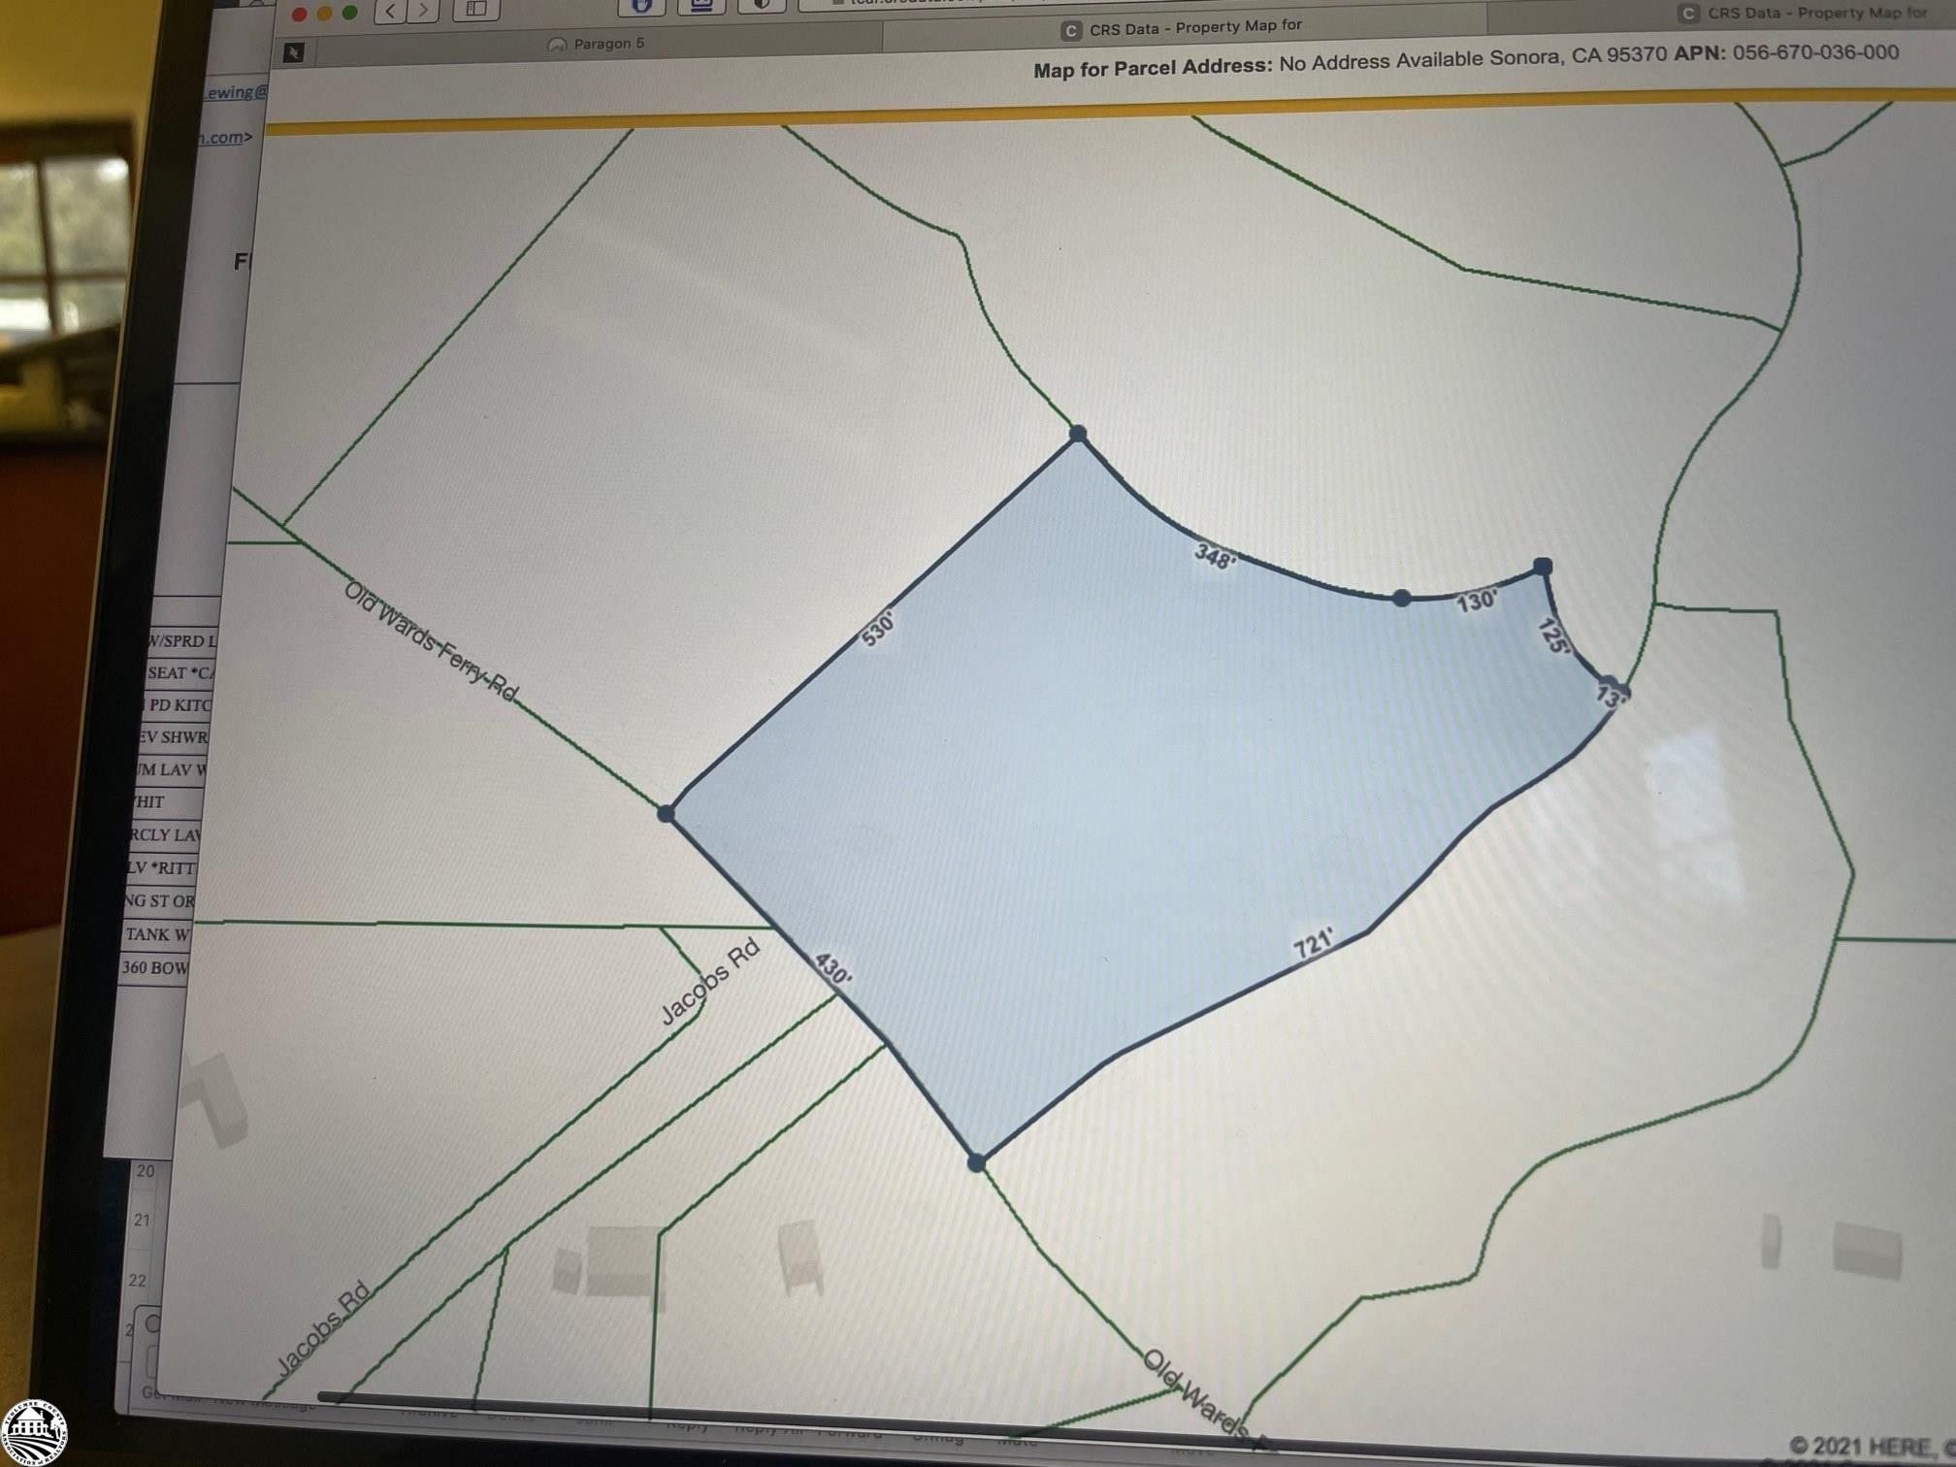This screenshot has width=1956, height=1467.
Task: Go forward with Safari's forward arrow
Action: [423, 11]
